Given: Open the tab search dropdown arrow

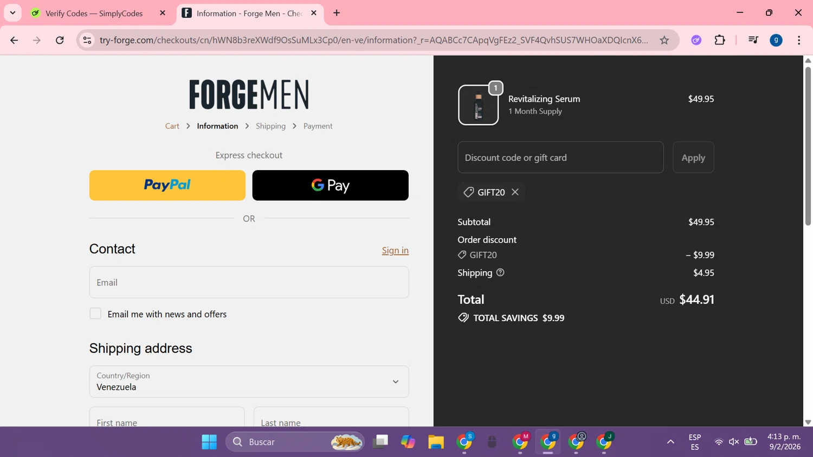Looking at the screenshot, I should coord(12,13).
